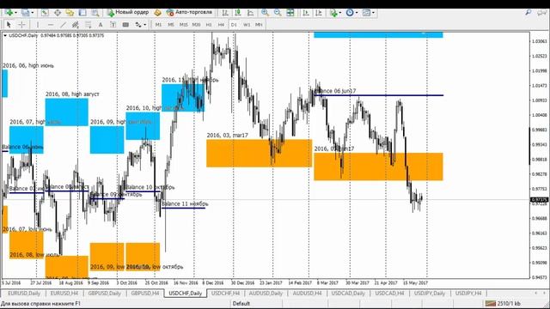Select the orange '2016, 03, mar17' rectangle
Screen dimensions: 550x309
point(259,153)
